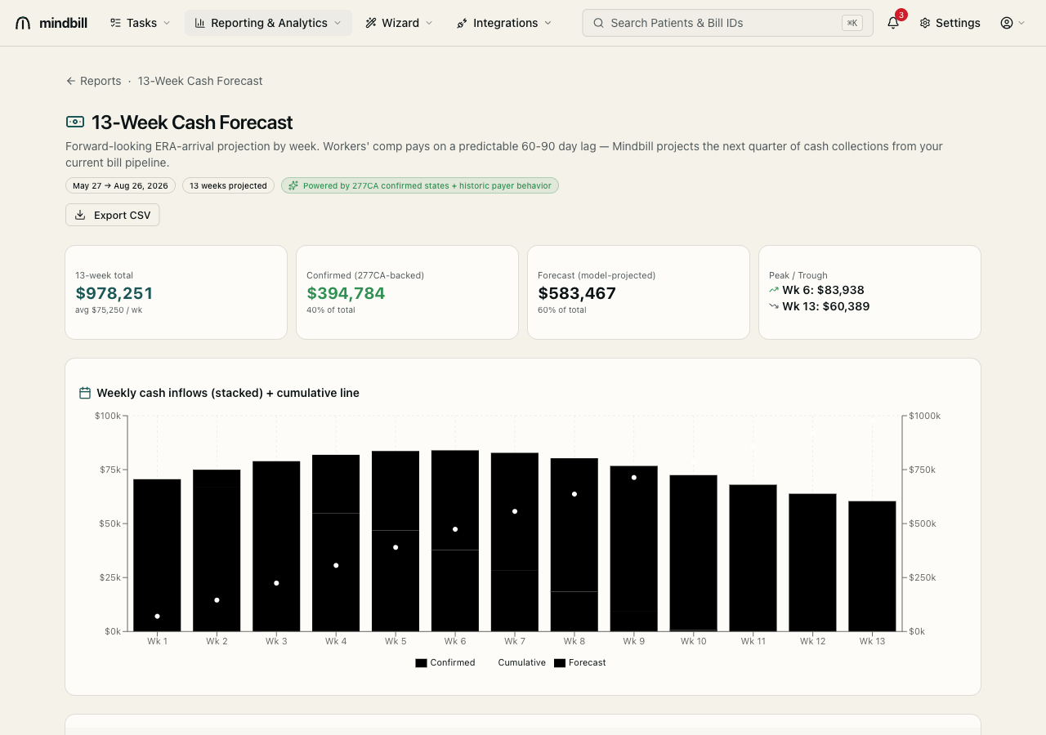Click the cash banknote icon beside the title
1046x735 pixels.
(x=75, y=122)
